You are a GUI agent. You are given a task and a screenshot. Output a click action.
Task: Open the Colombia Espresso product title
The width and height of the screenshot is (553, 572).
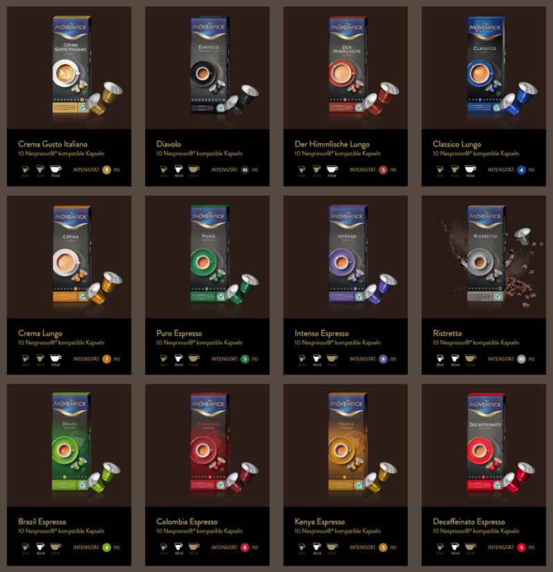pos(187,522)
